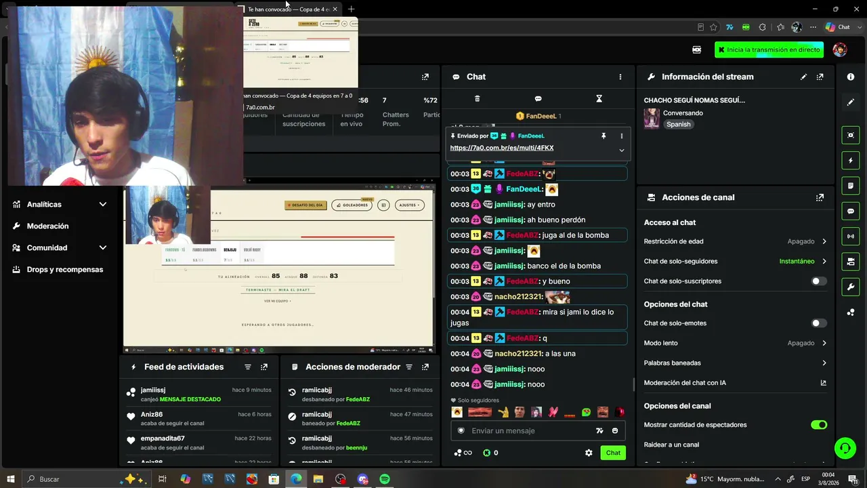The height and width of the screenshot is (488, 867).
Task: Send message with green Chat button
Action: (x=613, y=453)
